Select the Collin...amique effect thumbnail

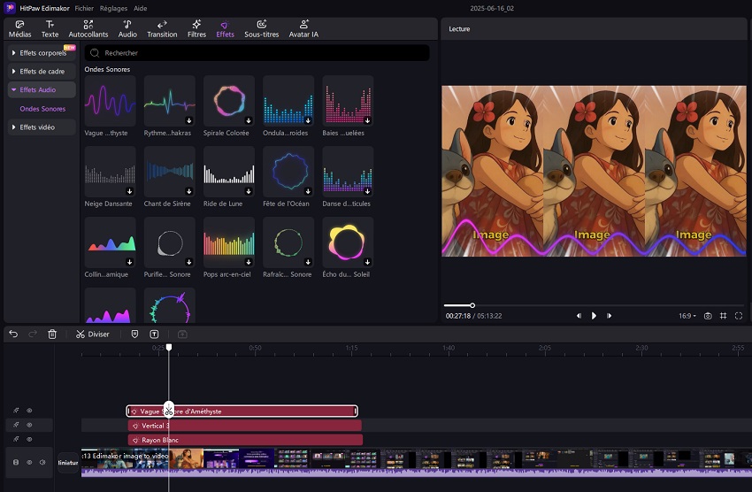point(110,242)
